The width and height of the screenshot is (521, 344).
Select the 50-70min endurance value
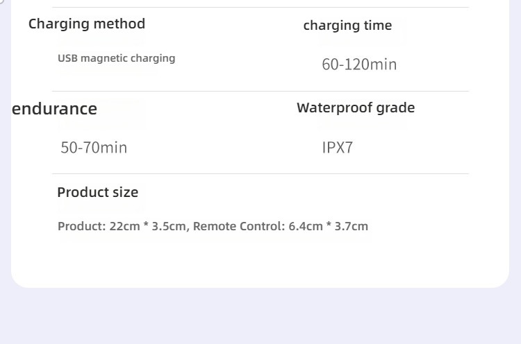coord(94,148)
